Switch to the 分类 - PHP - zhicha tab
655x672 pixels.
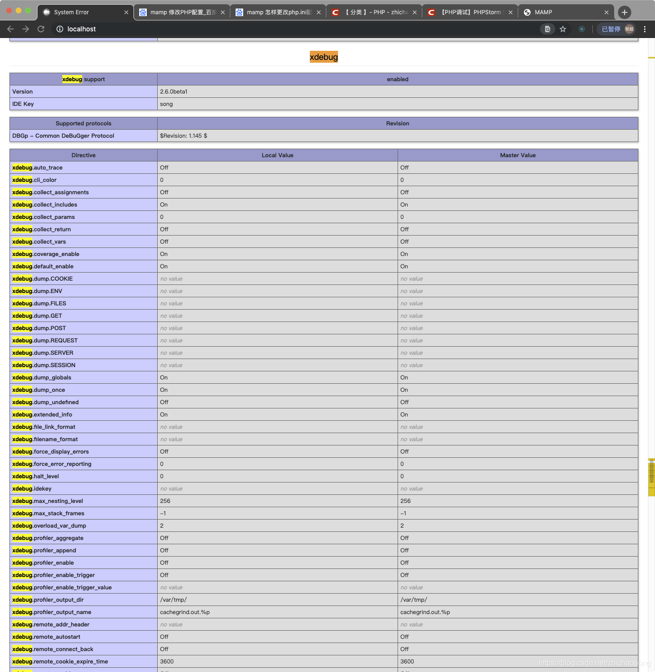coord(375,12)
